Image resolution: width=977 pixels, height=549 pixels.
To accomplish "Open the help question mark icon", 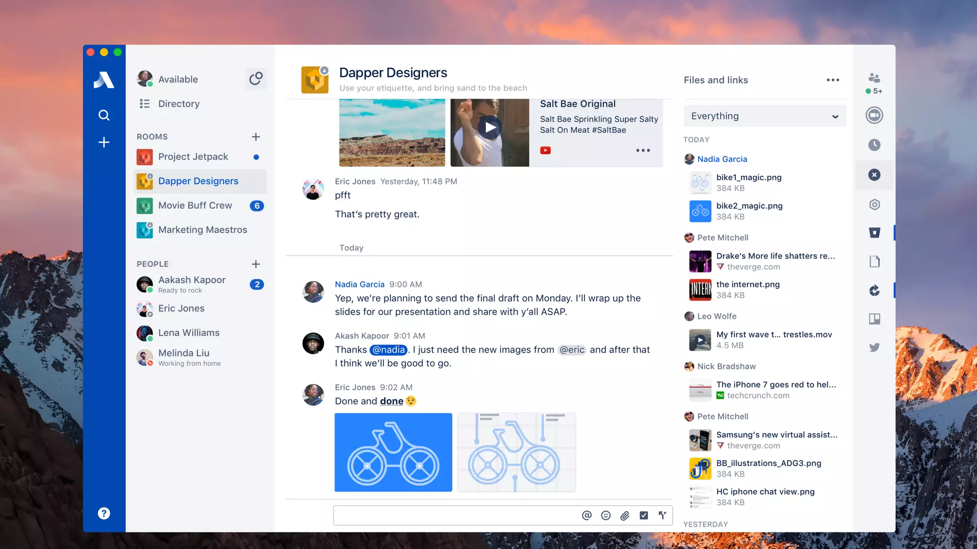I will 104,513.
